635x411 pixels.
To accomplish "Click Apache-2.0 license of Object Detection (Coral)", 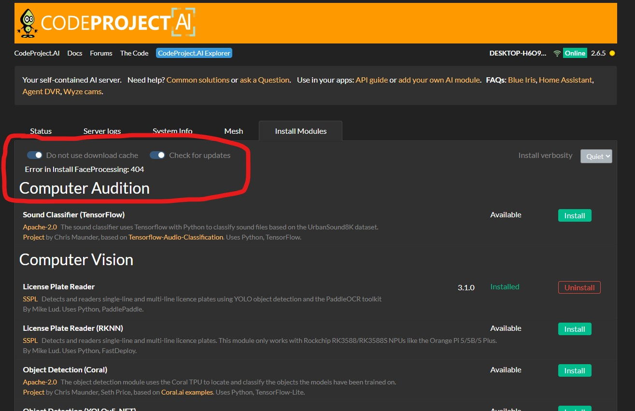I will [x=40, y=382].
